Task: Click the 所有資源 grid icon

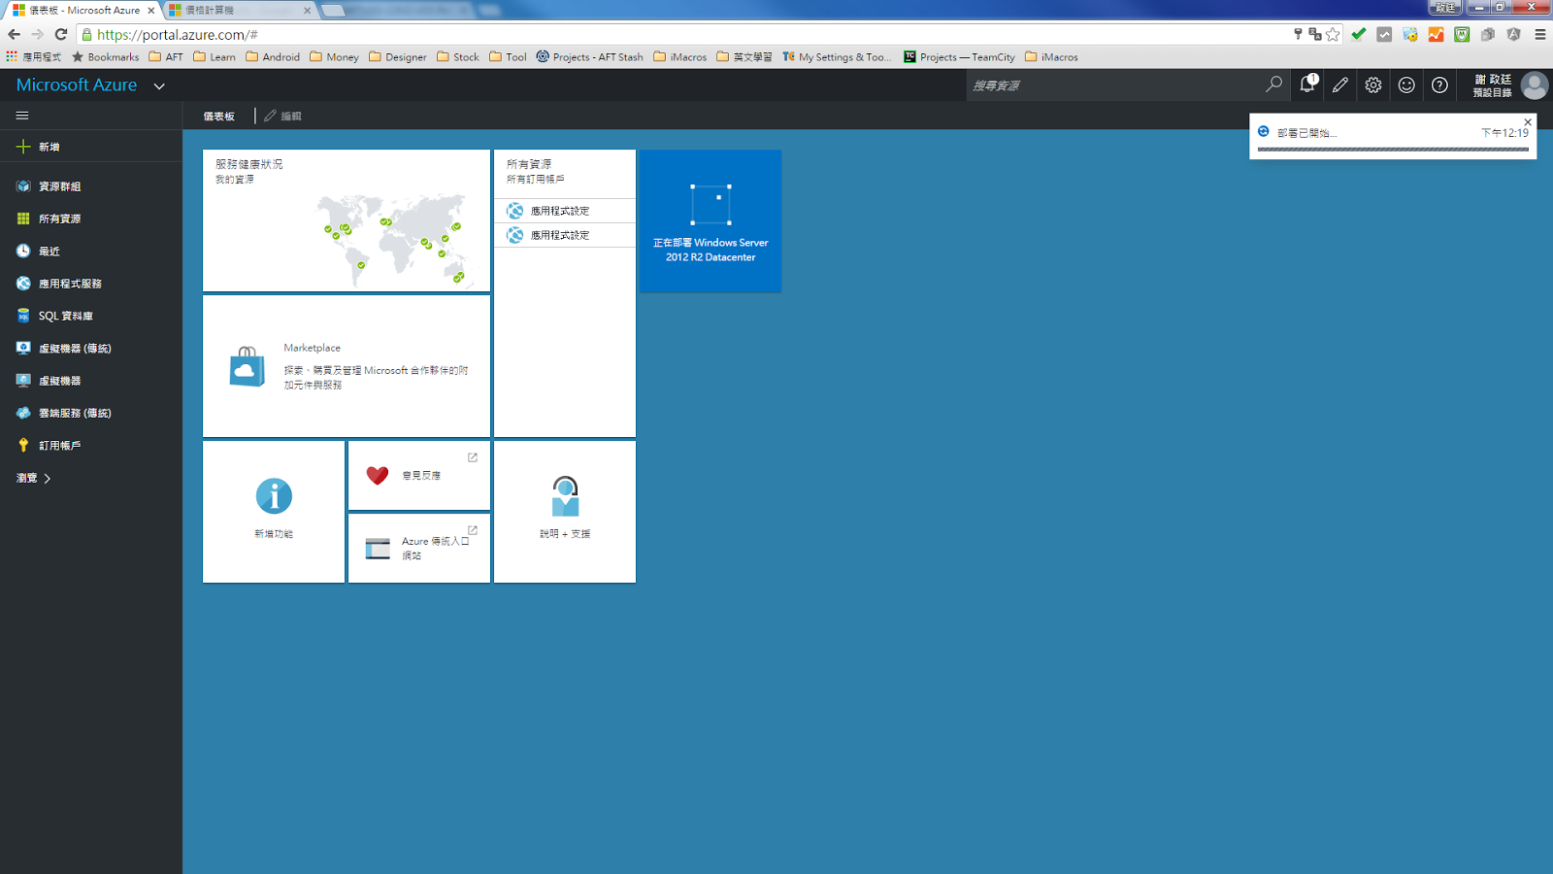Action: pos(23,218)
